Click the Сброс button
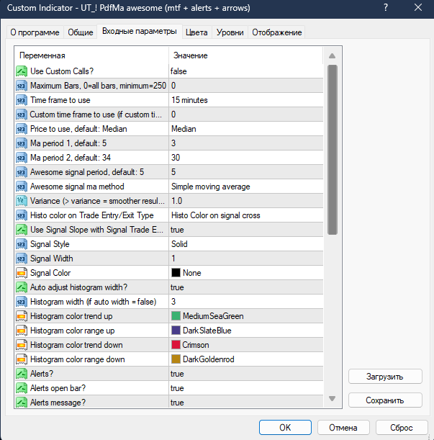This screenshot has height=440, width=434. pyautogui.click(x=402, y=427)
